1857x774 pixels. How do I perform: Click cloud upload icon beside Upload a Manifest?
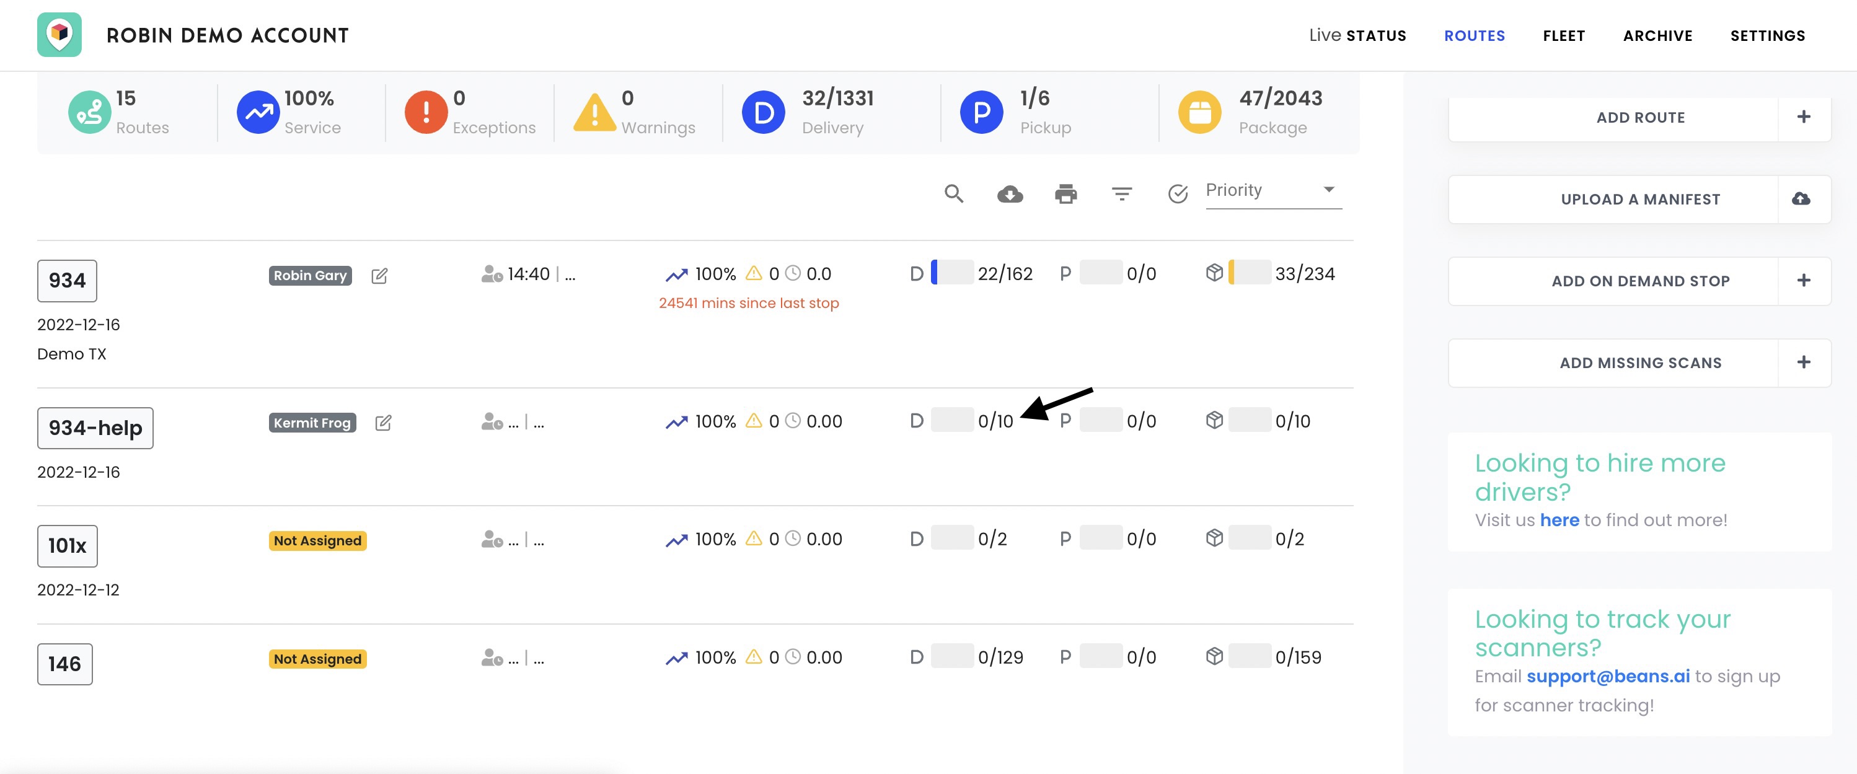[1801, 199]
